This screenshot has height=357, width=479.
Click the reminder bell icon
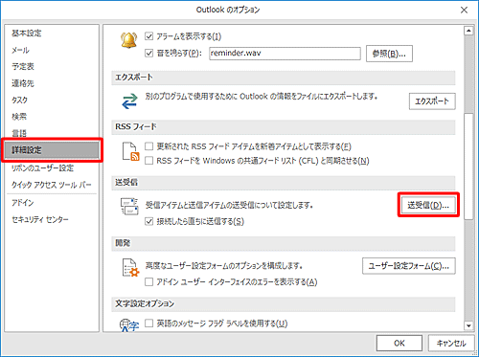[x=128, y=40]
